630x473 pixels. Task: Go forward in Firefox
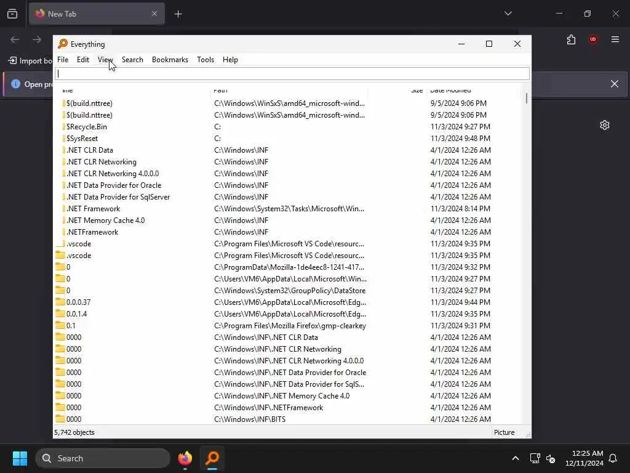tap(36, 39)
